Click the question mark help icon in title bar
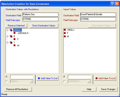Screen dimensions: 120x97 (112, 4)
